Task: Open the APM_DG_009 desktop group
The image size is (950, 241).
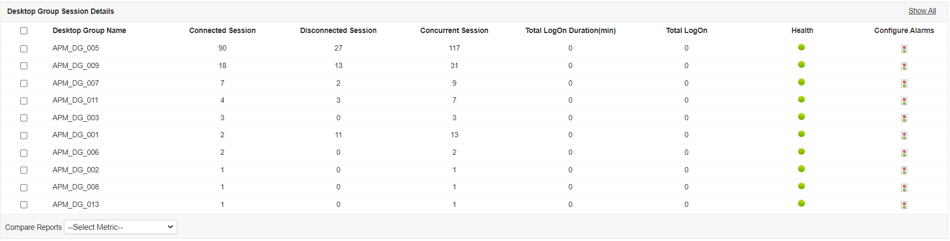Action: click(76, 66)
